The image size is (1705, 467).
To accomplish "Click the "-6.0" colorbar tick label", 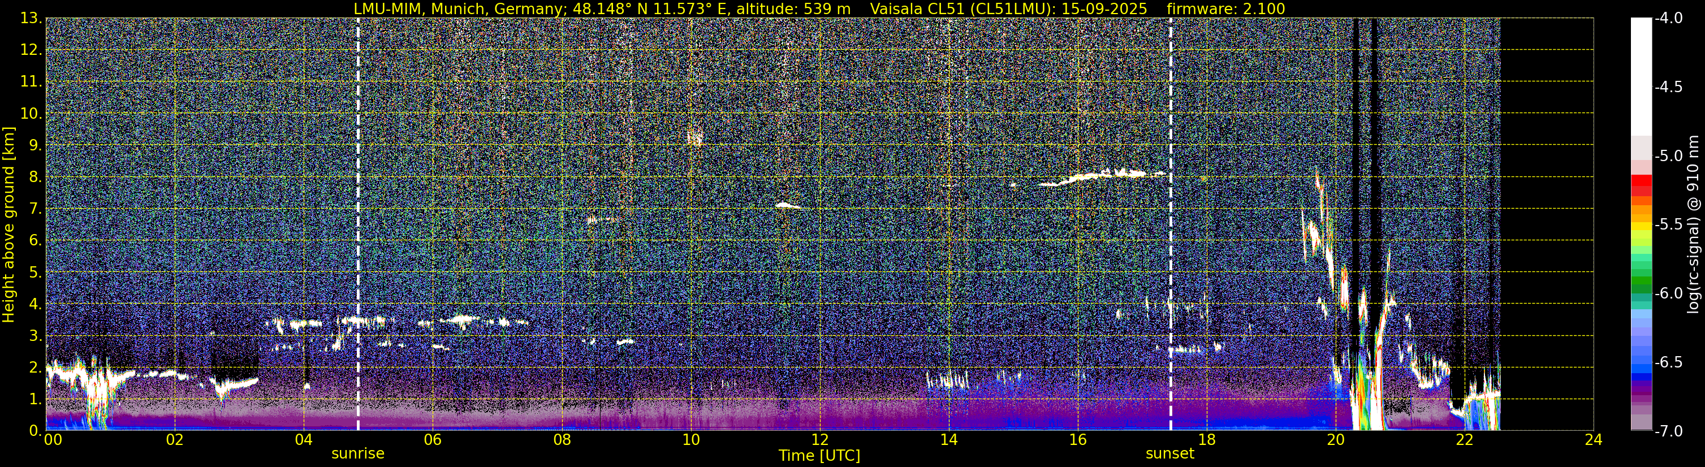I will pos(1669,293).
